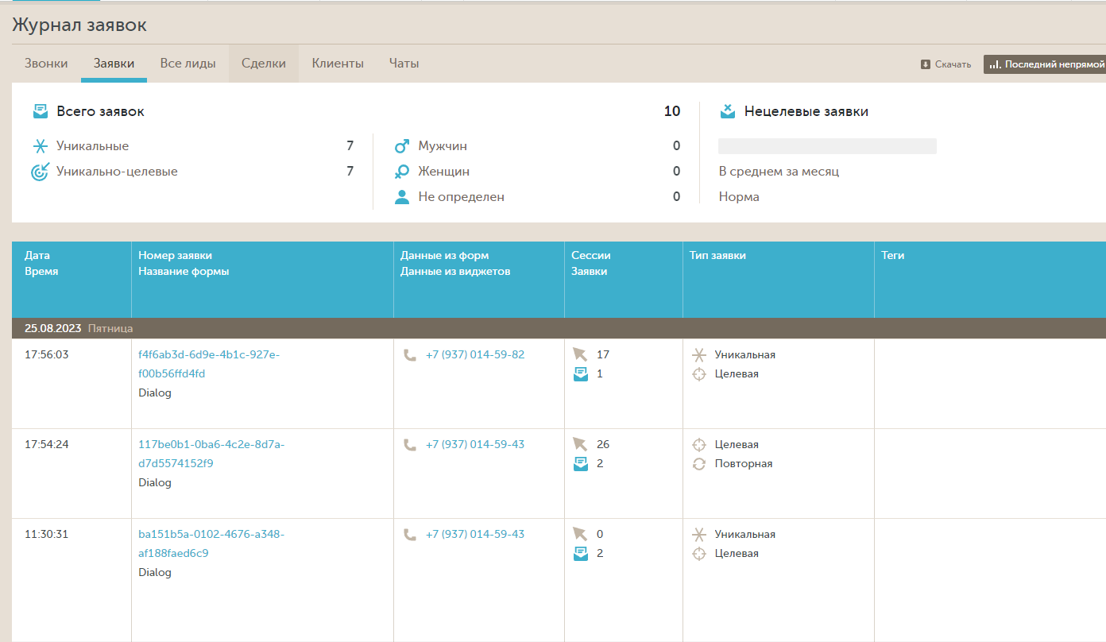Screen dimensions: 1106x642
Task: Click the time 17:56:03
Action: coord(47,355)
